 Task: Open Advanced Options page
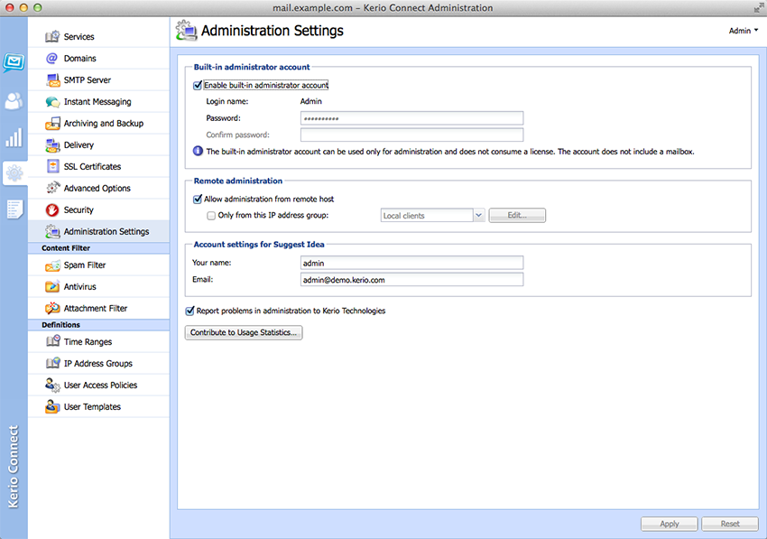tap(97, 188)
